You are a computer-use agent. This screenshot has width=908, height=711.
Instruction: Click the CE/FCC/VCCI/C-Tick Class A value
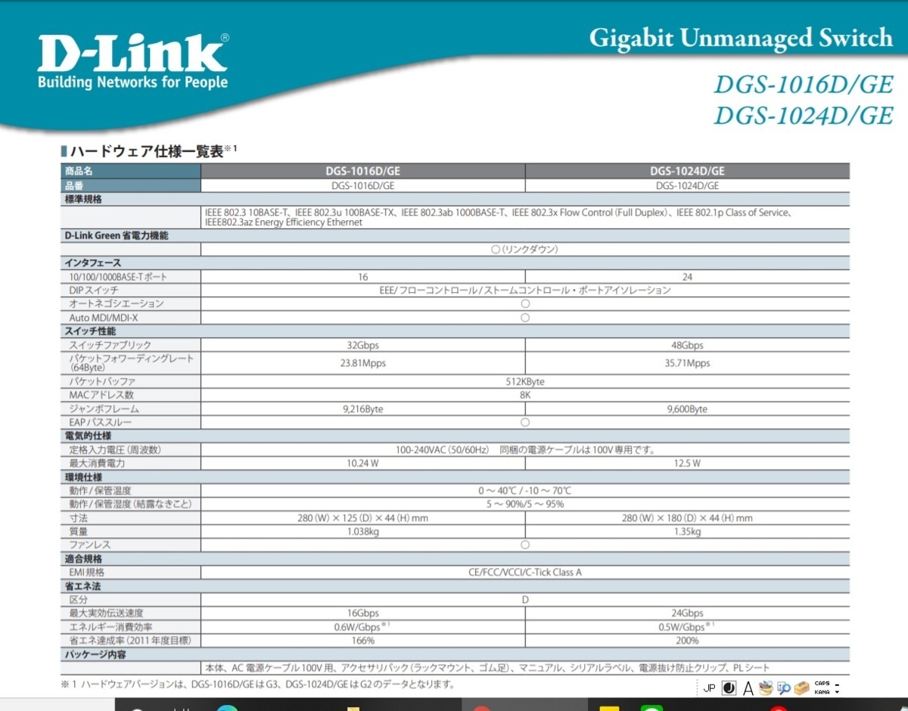[525, 573]
